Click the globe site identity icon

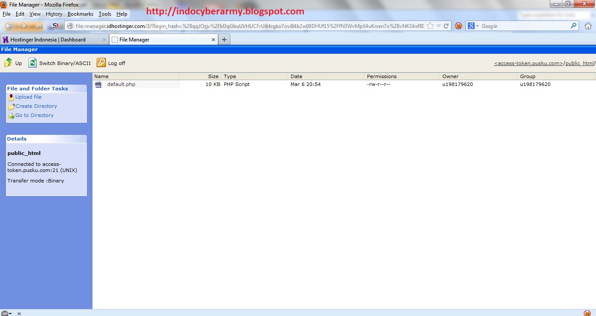point(70,26)
